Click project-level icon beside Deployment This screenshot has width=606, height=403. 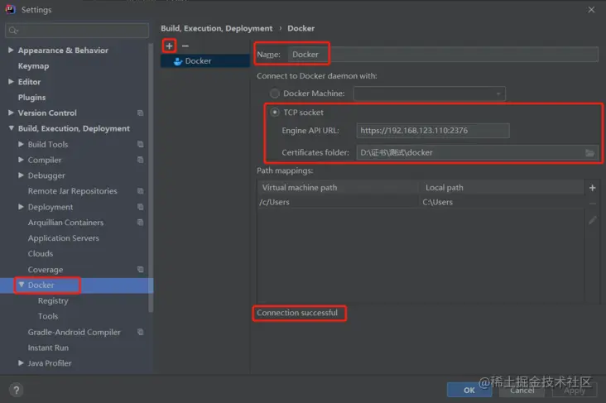[x=140, y=207]
